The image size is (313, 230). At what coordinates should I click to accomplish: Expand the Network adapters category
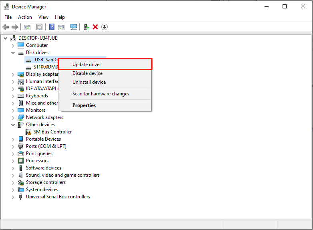pyautogui.click(x=13, y=118)
